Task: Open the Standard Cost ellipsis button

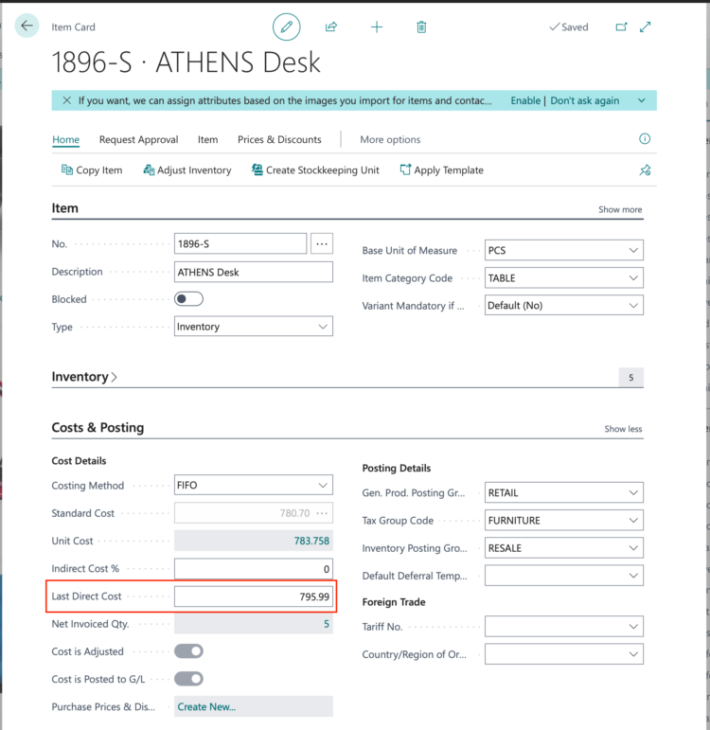Action: click(x=322, y=513)
